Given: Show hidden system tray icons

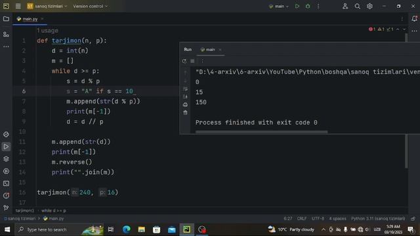Looking at the screenshot, I should click(324, 229).
